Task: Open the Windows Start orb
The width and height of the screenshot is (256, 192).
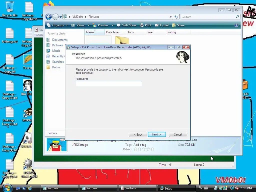Action: click(x=7, y=188)
